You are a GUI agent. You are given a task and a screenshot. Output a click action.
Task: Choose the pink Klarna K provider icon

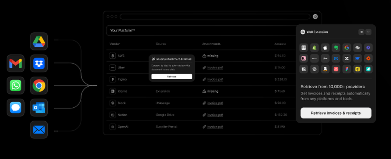pos(303,58)
